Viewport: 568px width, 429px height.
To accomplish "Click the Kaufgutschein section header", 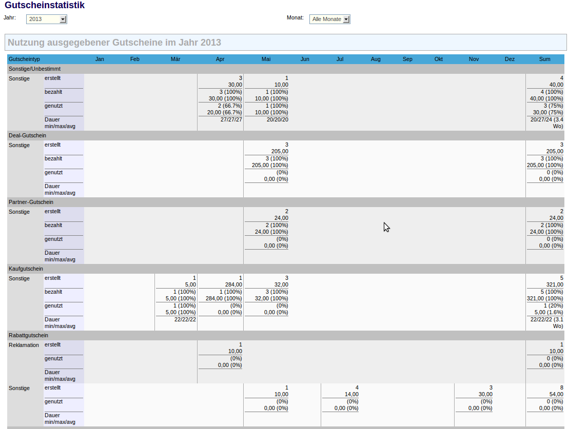I will point(26,269).
